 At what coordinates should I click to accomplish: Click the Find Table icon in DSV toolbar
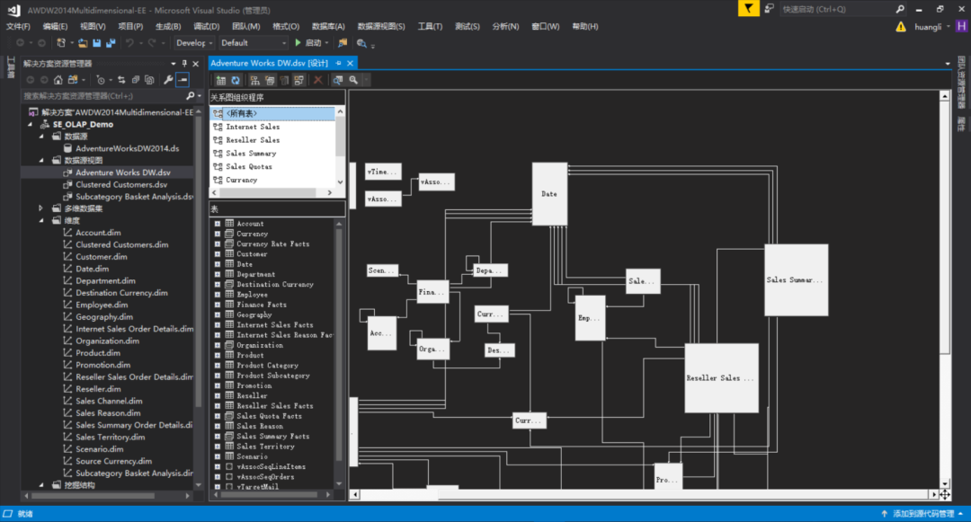coord(337,80)
